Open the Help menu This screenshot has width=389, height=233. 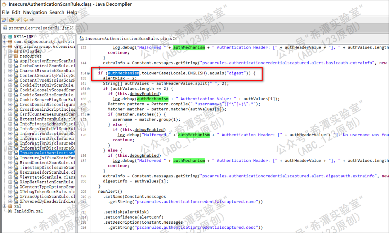pyautogui.click(x=72, y=12)
